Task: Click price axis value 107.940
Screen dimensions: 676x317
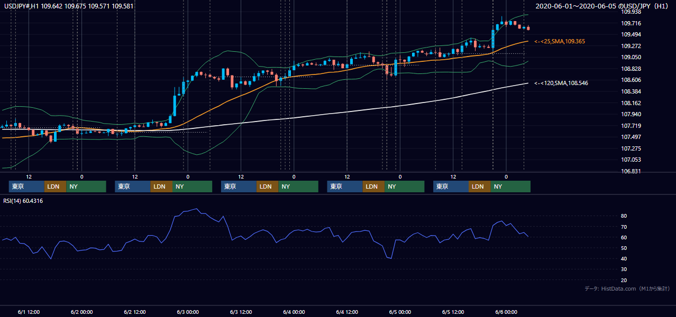Action: [x=631, y=115]
